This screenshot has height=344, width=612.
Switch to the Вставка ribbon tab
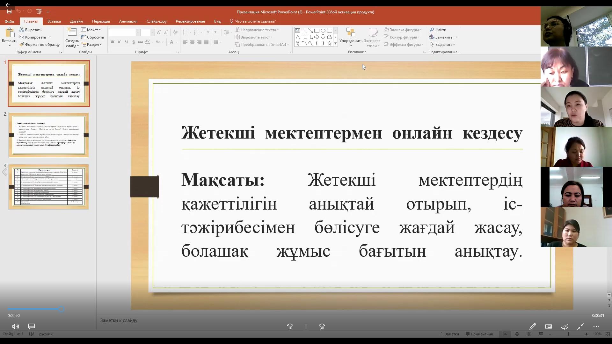[54, 21]
